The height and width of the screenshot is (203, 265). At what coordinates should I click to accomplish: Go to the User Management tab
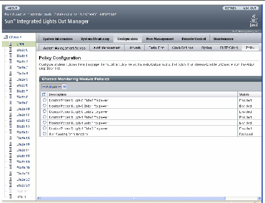point(160,39)
